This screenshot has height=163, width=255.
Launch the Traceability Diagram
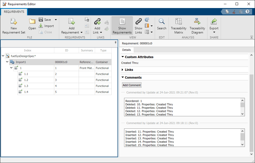[197, 22]
